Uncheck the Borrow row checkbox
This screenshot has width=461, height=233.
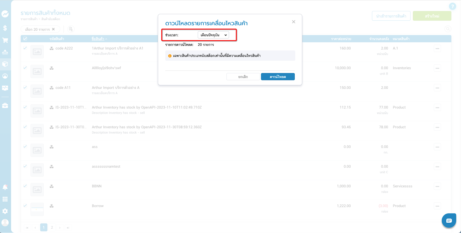25,206
